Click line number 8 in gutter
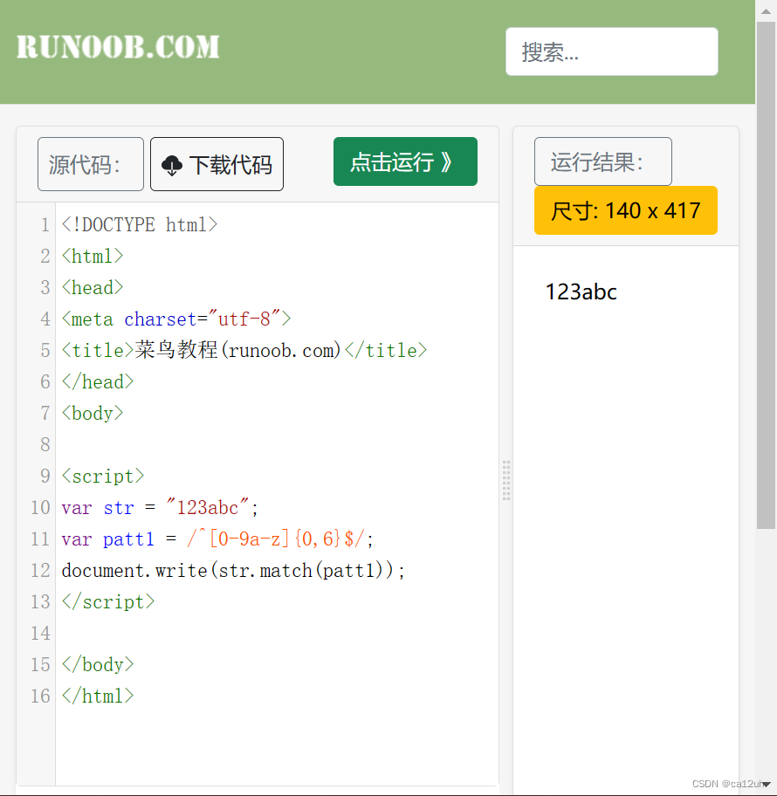Screen dimensions: 777x796 click(x=45, y=445)
